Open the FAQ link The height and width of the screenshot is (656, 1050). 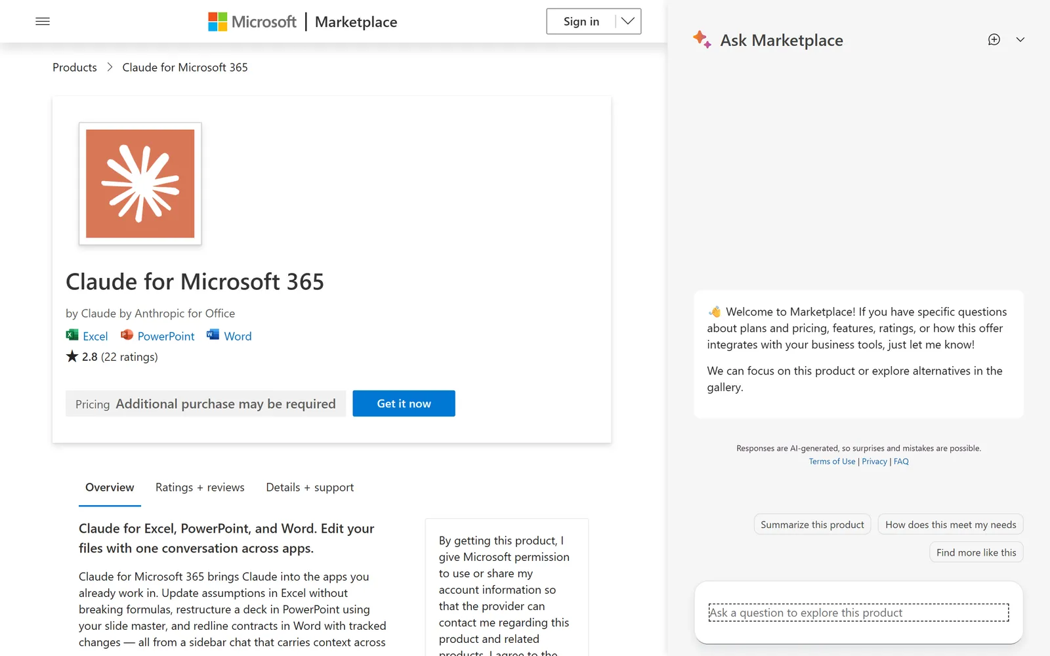(x=901, y=461)
